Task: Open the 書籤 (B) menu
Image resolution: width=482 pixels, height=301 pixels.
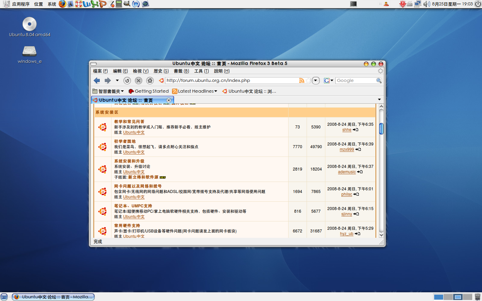Action: pyautogui.click(x=181, y=71)
